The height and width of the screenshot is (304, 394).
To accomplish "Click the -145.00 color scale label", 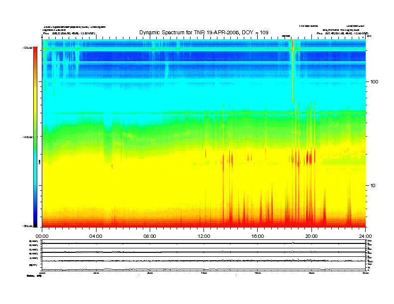I will coord(28,137).
